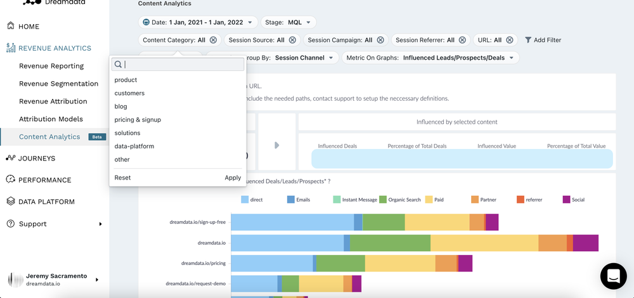Remove the Content Category filter
This screenshot has width=634, height=298.
tap(213, 40)
